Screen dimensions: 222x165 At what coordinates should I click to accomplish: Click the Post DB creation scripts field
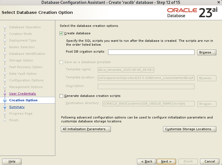tap(151, 52)
